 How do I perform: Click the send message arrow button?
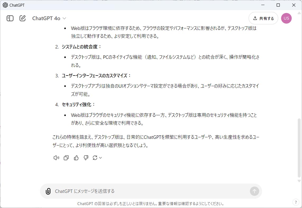(x=254, y=191)
